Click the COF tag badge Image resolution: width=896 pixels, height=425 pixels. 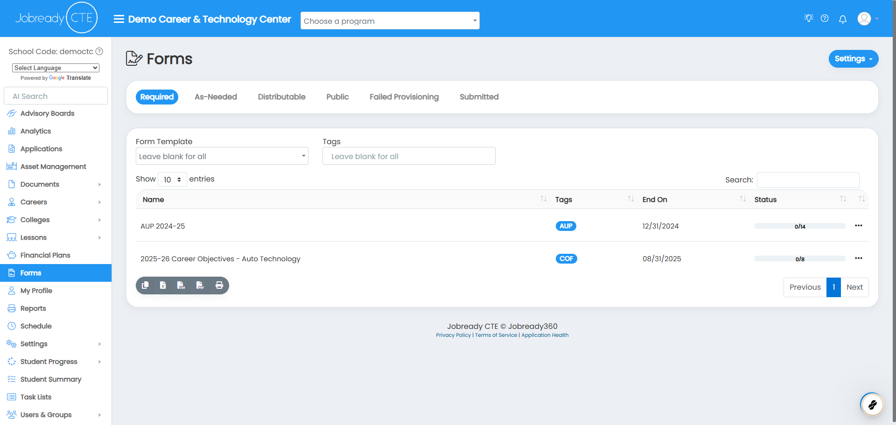coord(566,259)
